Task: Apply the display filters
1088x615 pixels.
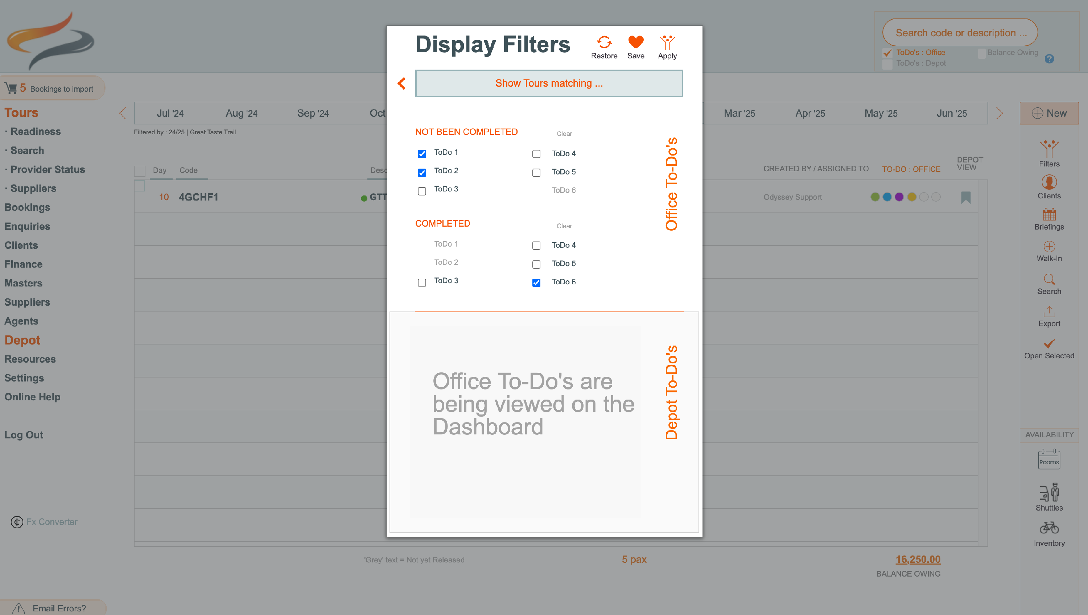Action: 667,43
